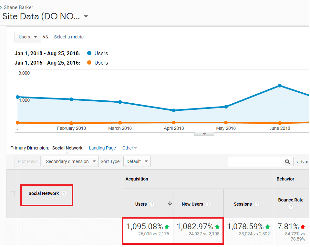Click the help icon next to Users column
310x247 pixels.
152,204
